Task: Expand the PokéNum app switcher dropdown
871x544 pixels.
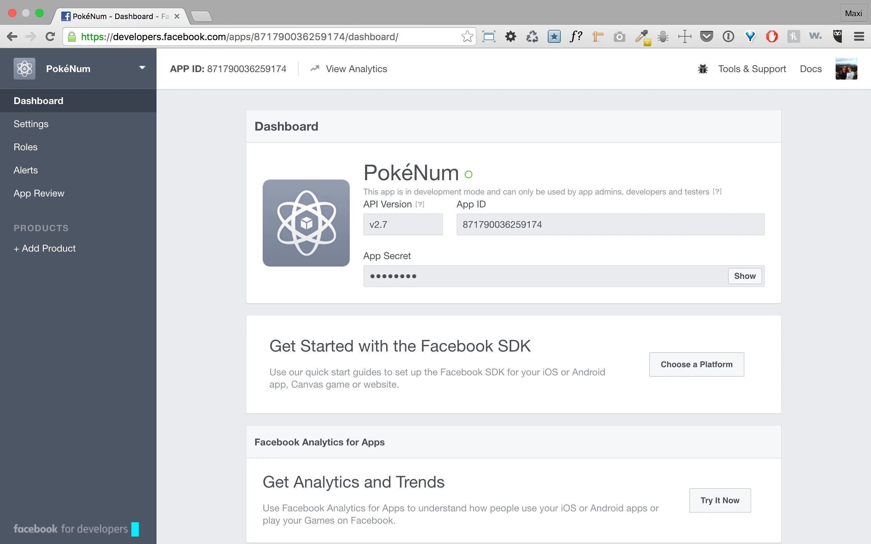Action: pyautogui.click(x=142, y=68)
